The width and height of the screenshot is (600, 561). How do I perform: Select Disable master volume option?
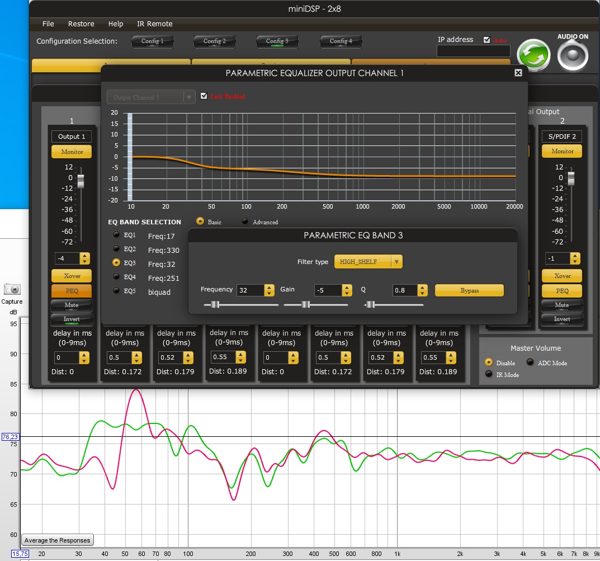pos(489,362)
